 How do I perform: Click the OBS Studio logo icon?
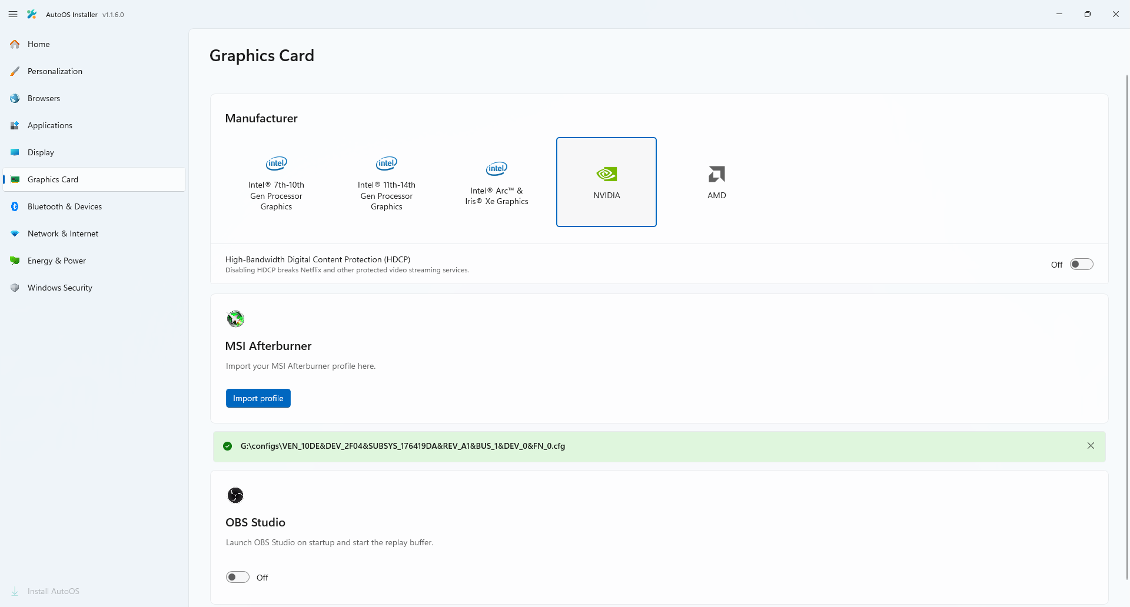235,495
